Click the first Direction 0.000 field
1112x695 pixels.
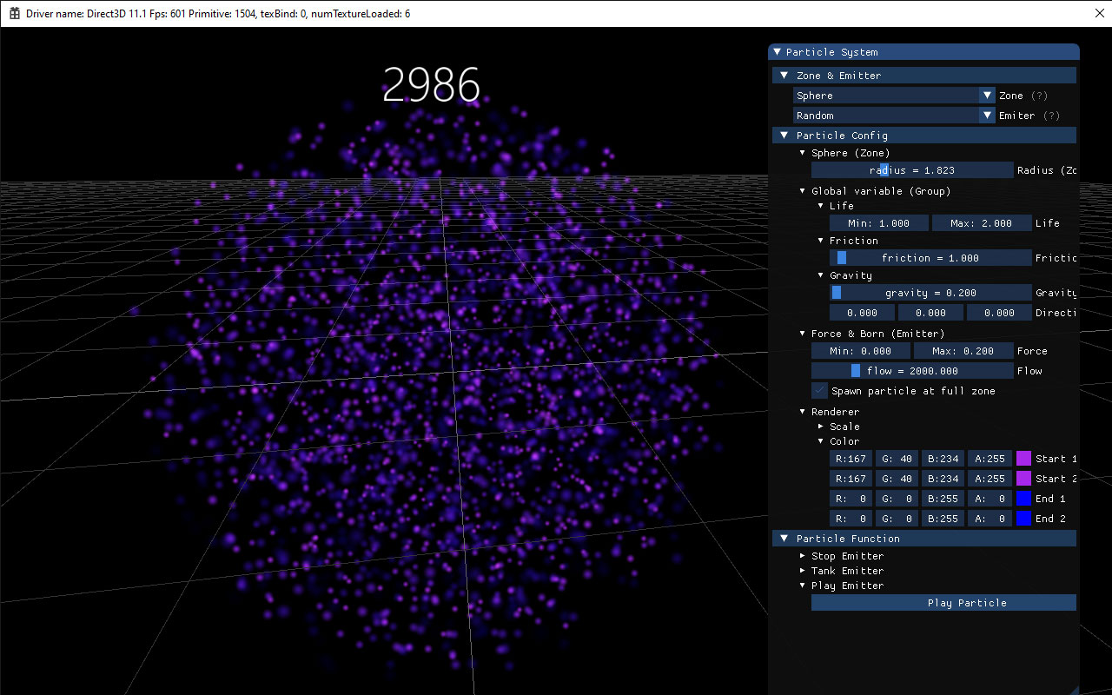(x=862, y=313)
